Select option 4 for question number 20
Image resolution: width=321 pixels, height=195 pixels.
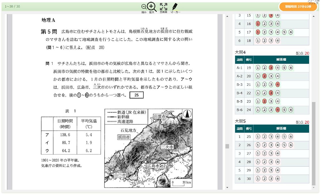pos(277,76)
